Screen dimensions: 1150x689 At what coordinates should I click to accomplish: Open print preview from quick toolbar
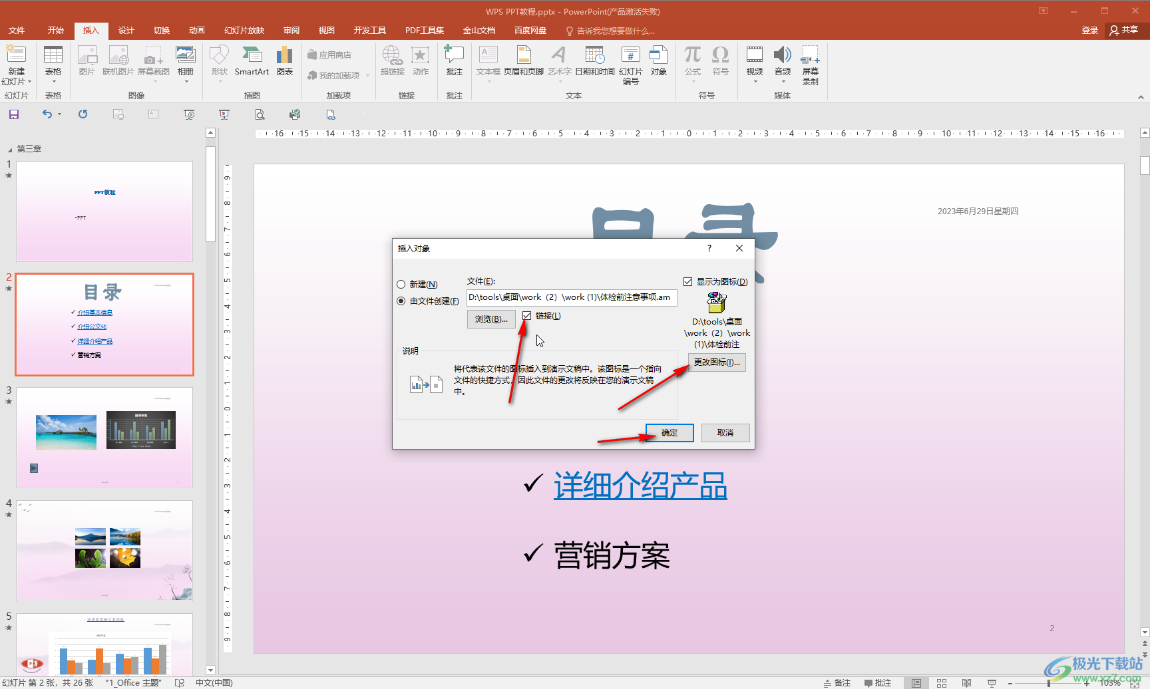(x=260, y=114)
